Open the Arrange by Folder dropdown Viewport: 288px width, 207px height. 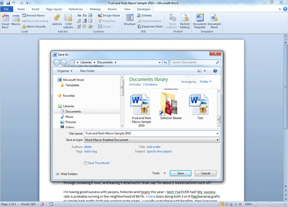[205, 82]
